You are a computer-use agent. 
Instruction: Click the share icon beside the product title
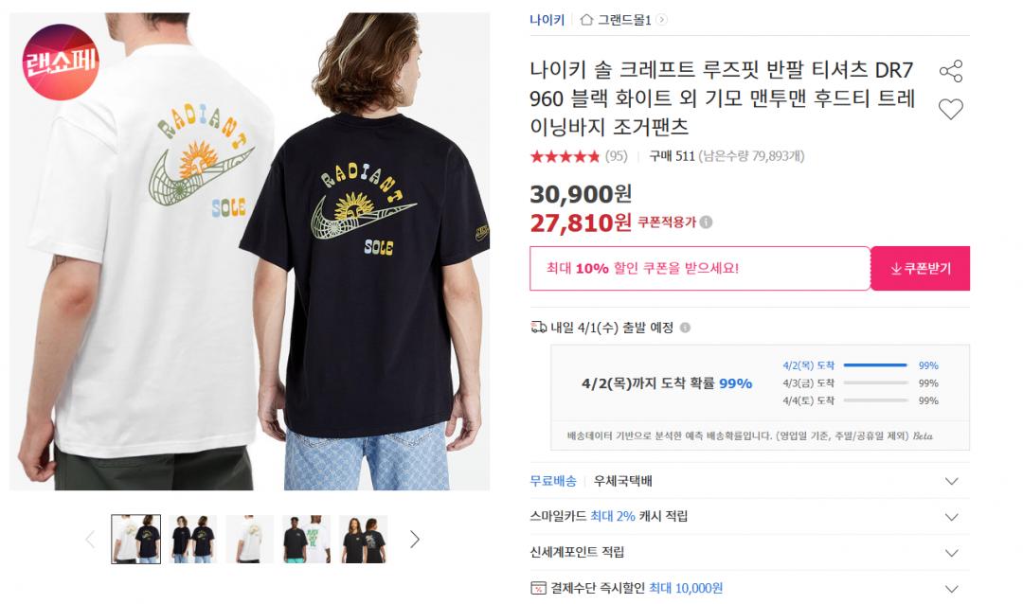click(x=950, y=72)
